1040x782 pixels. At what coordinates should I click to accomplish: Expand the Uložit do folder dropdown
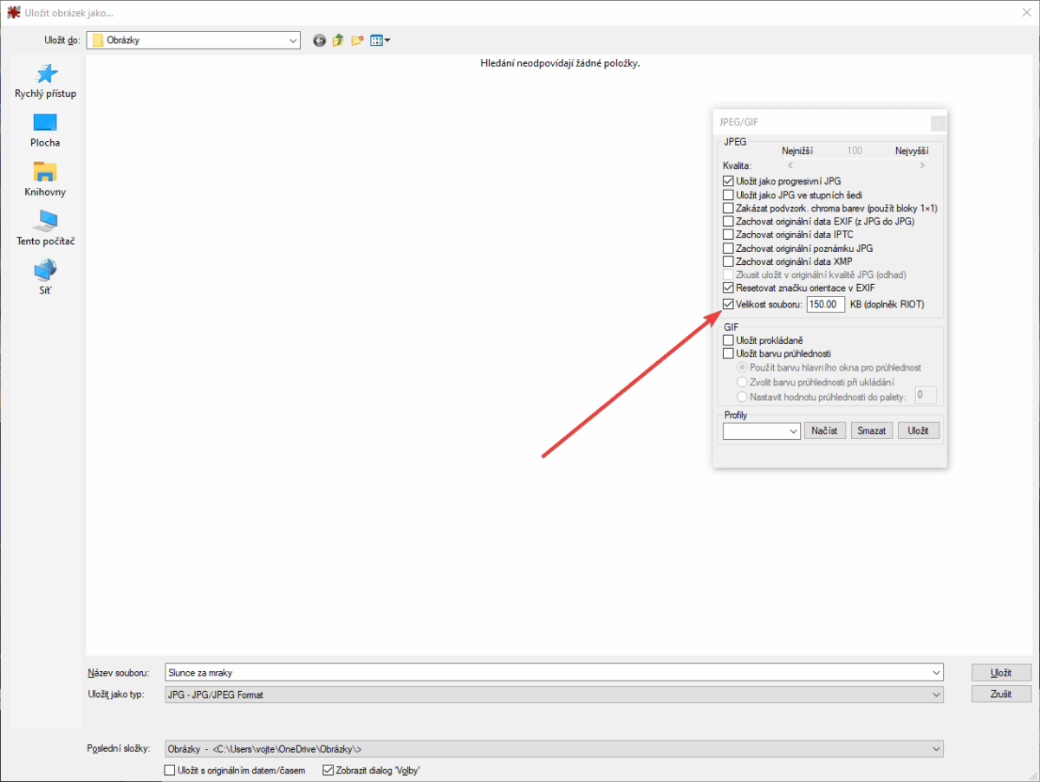(292, 40)
